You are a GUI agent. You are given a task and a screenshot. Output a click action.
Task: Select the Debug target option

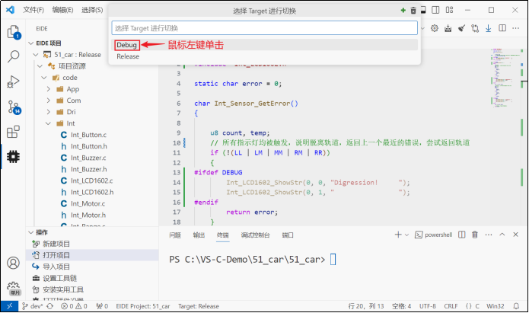(265, 45)
